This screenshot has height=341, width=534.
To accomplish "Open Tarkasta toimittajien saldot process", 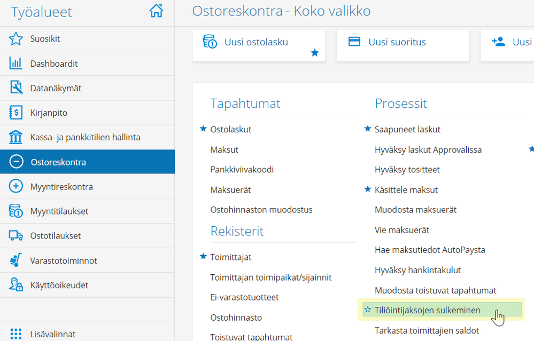I will pos(427,330).
